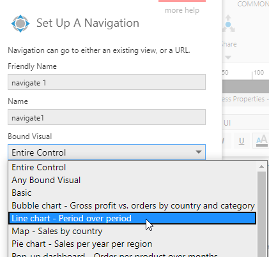Collapse the Bound Visual dropdown arrow
The height and width of the screenshot is (257, 269).
click(x=199, y=152)
